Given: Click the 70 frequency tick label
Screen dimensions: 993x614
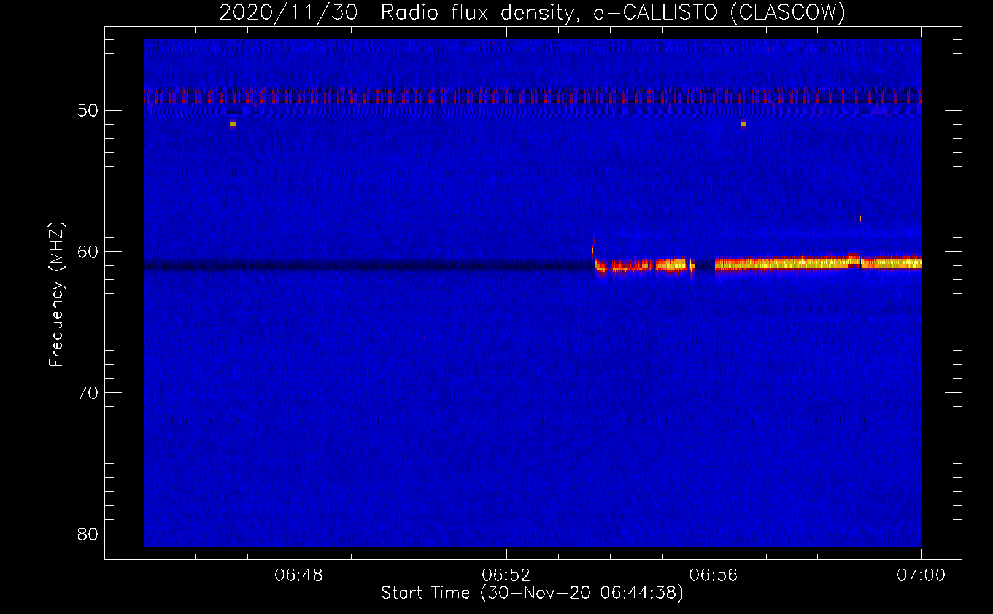Looking at the screenshot, I should point(89,393).
